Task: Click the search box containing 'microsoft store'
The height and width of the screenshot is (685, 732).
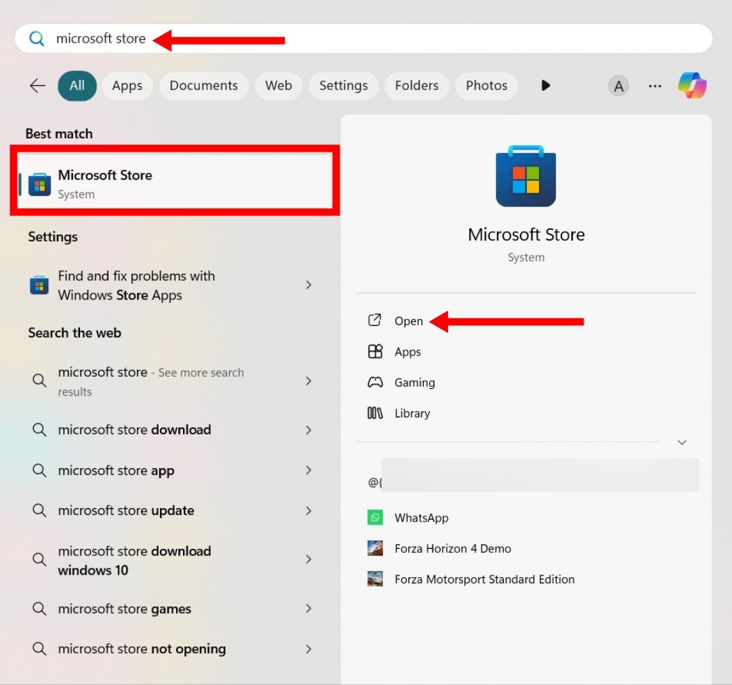Action: (363, 38)
